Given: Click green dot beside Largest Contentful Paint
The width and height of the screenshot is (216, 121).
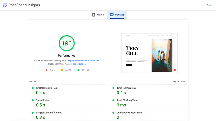Looking at the screenshot, I should pos(33,113).
